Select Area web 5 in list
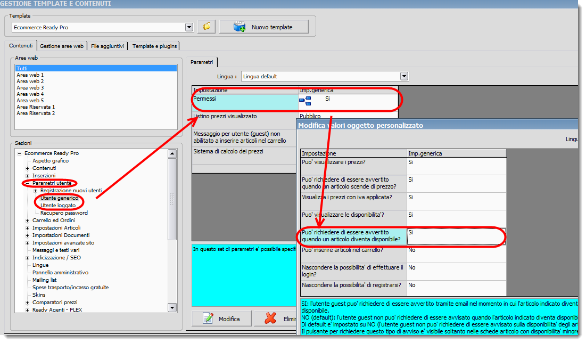 coord(96,100)
